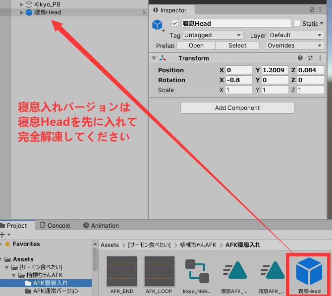The image size is (332, 296).
Task: Expand the 寝息Head hierarchy item
Action: coord(21,12)
